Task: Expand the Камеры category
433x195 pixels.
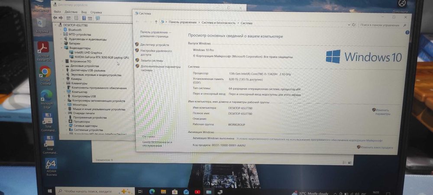Action: pos(65,79)
